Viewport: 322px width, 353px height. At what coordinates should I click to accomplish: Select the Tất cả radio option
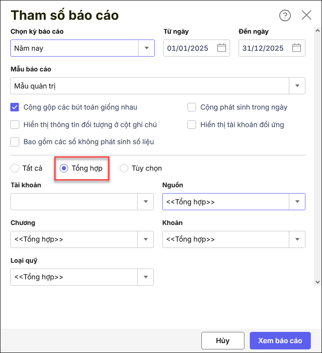[x=15, y=168]
